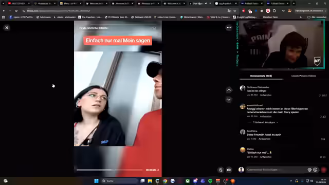The width and height of the screenshot is (329, 185).
Task: Go to next video with down arrow
Action: [229, 100]
